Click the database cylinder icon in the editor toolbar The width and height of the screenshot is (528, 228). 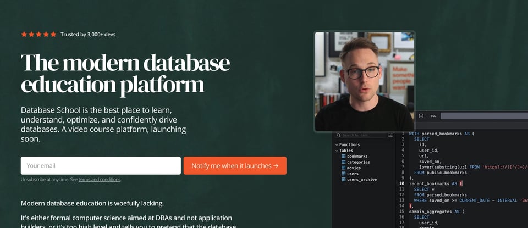pos(421,116)
